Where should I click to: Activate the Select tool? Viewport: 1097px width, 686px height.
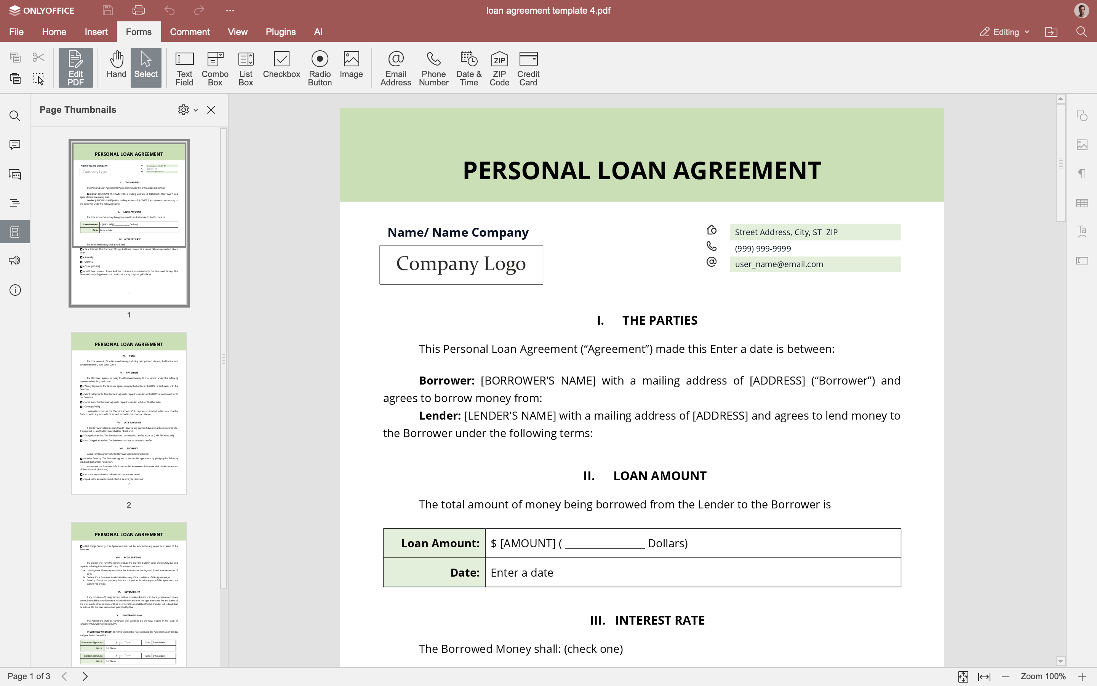tap(146, 65)
